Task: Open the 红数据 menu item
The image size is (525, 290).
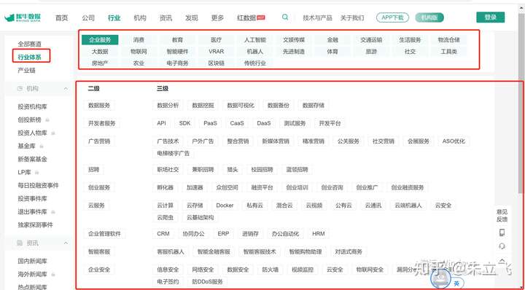Action: pos(251,17)
